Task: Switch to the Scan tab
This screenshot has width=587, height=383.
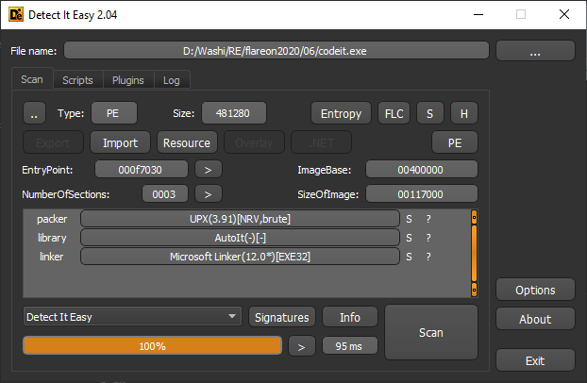Action: pyautogui.click(x=32, y=79)
